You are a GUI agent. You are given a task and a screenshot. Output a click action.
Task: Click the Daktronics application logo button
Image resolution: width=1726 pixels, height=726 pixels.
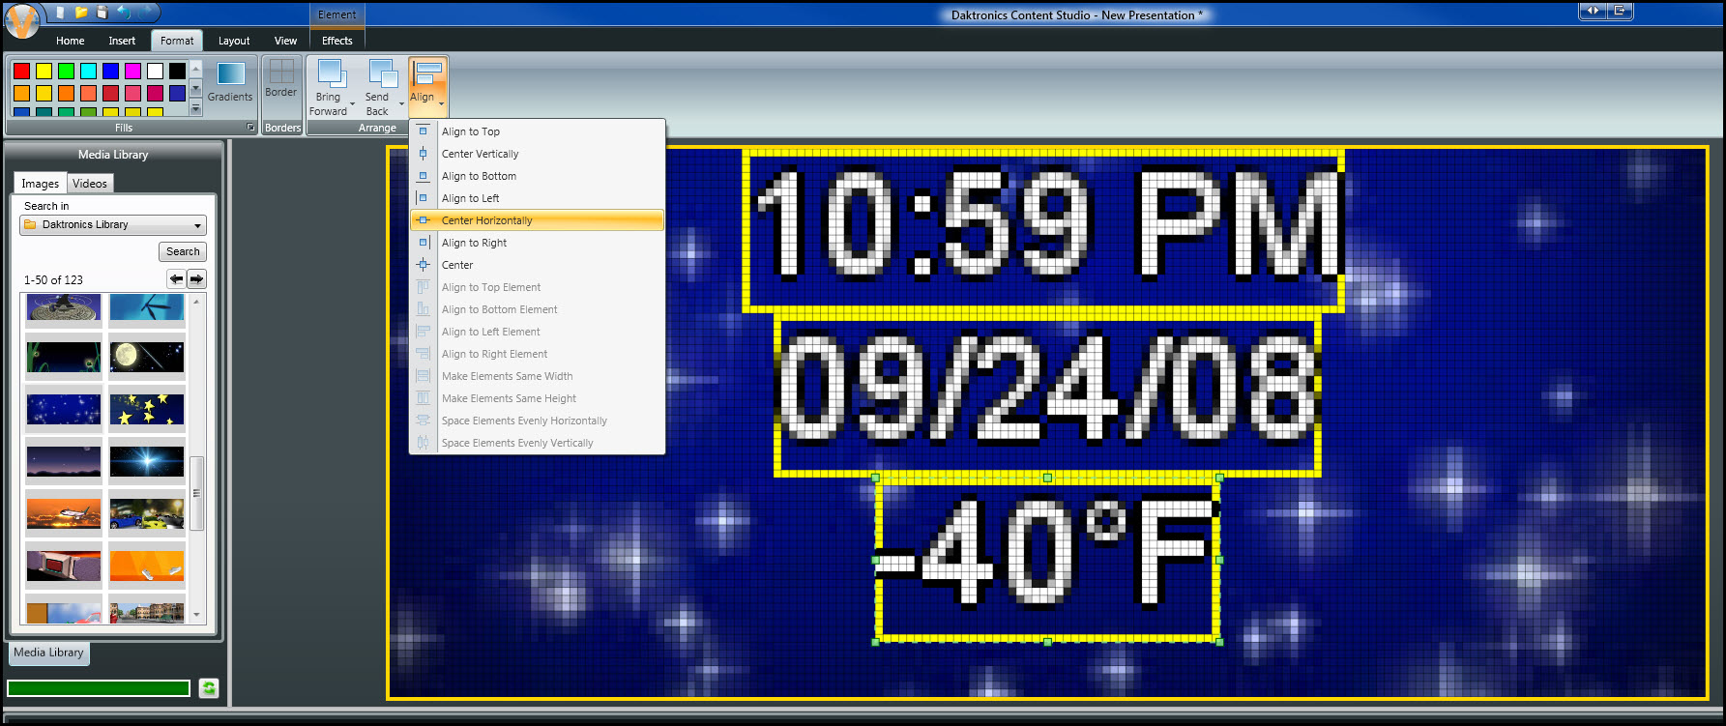pos(22,21)
